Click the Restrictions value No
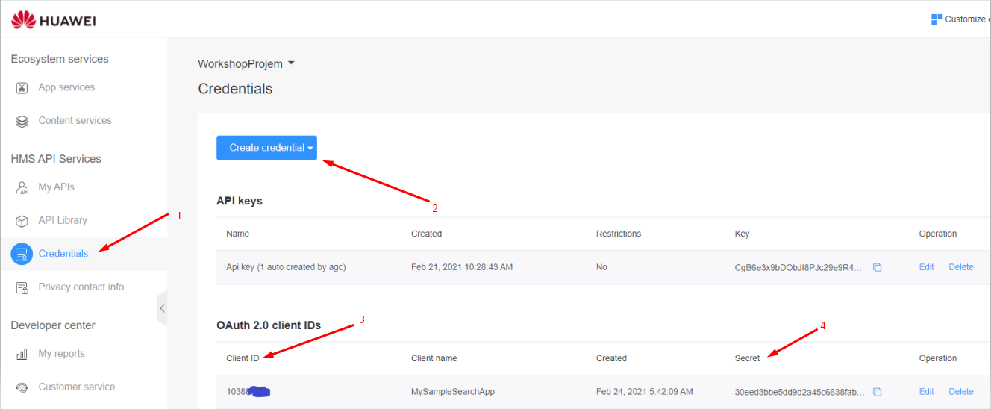Viewport: 991px width, 409px height. click(601, 267)
